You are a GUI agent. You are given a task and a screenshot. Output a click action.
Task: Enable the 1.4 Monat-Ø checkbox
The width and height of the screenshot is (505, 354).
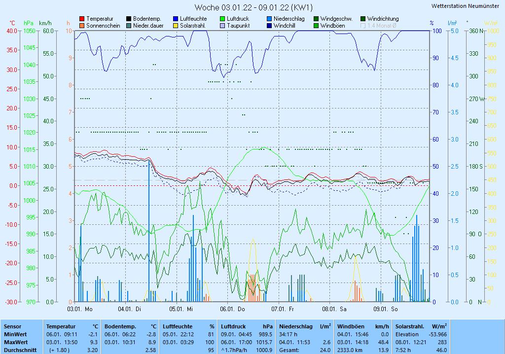(x=363, y=26)
